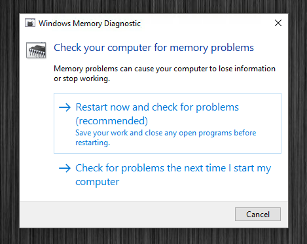Choose Check for problems the next time I start
Viewport: 307px width, 244px height.
[168, 175]
